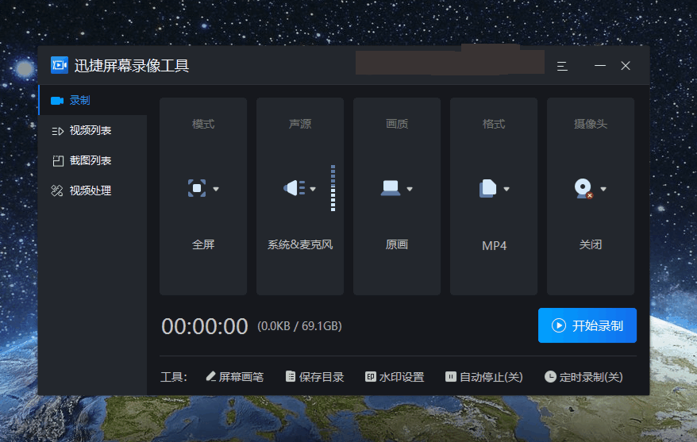Open the 屏幕画笔 tool
This screenshot has width=697, height=442.
pos(235,377)
